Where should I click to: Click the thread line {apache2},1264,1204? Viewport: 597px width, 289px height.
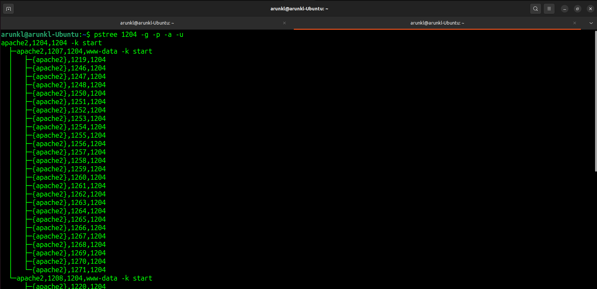pos(69,211)
